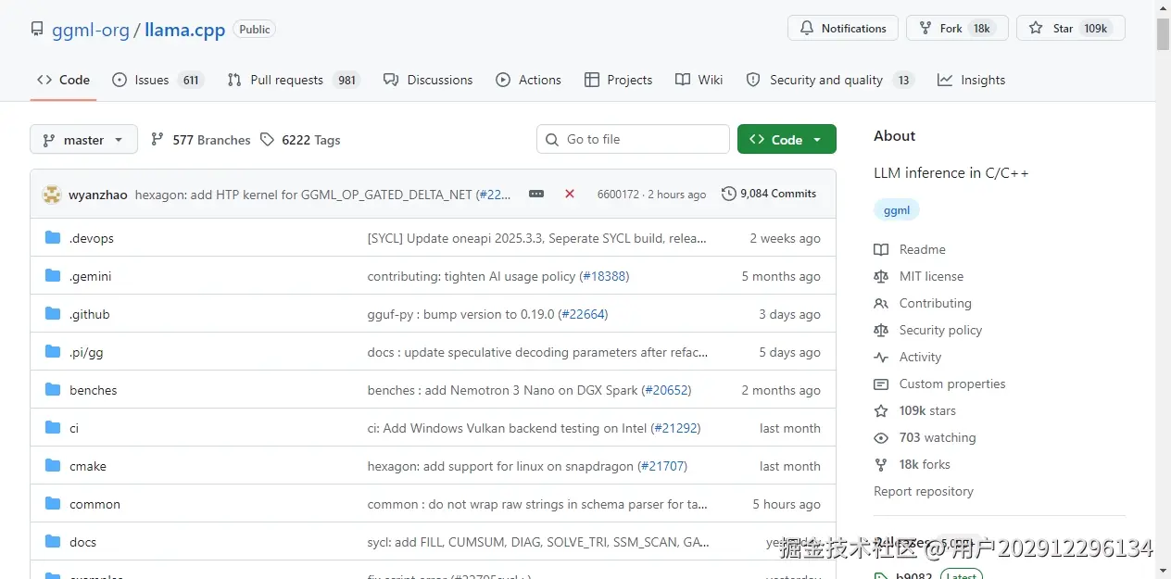1171x579 pixels.
Task: Open pull request #21292 link
Action: (x=676, y=428)
